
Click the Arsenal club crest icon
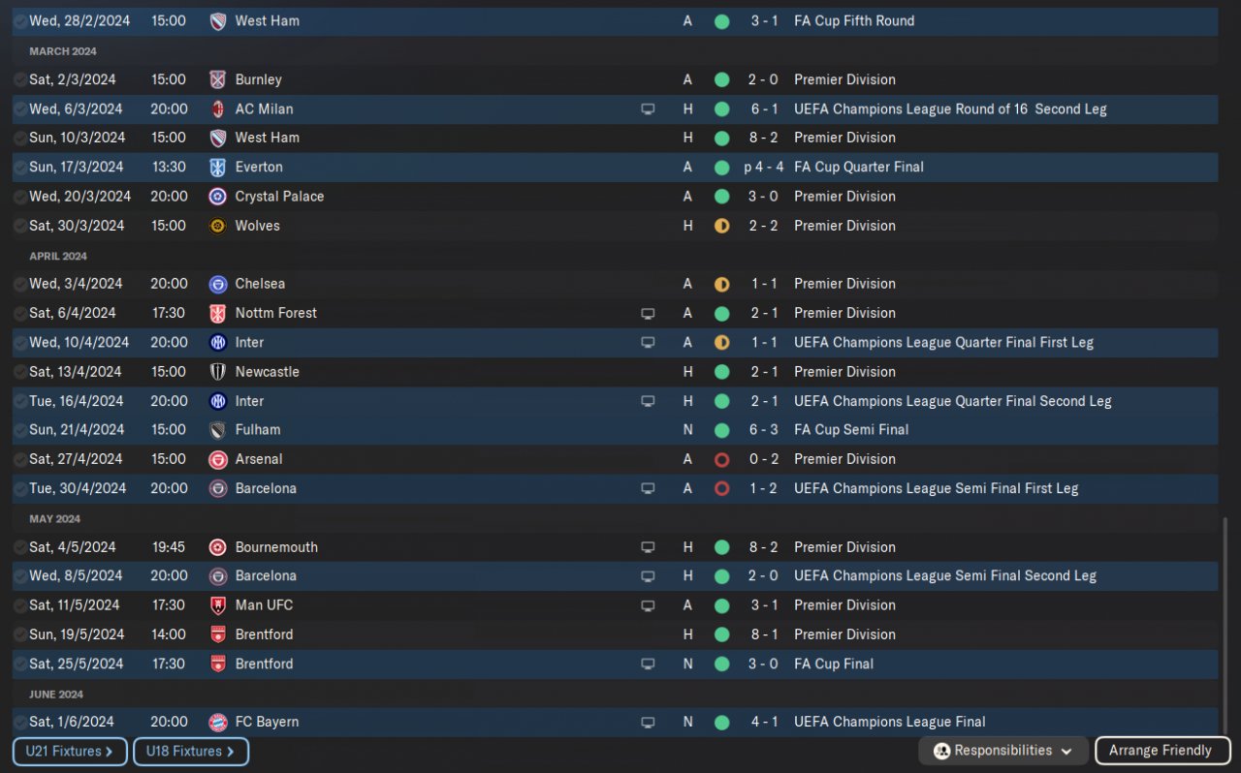pos(218,460)
